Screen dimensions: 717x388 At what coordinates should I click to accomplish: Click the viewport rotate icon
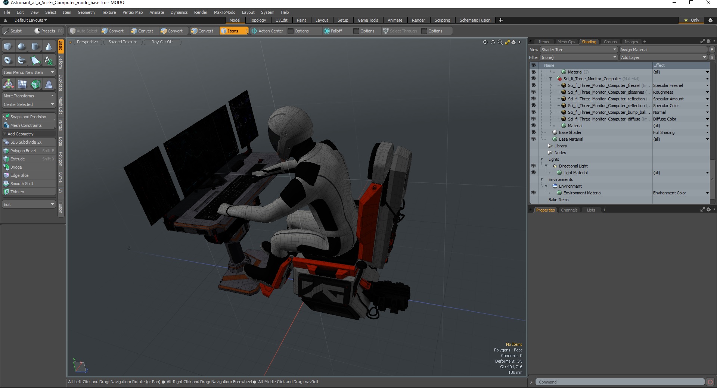click(x=493, y=42)
